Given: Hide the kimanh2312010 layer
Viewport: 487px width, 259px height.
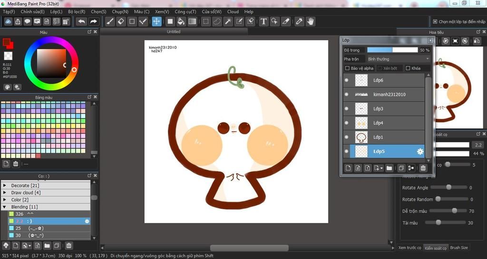Looking at the screenshot, I should coord(347,94).
